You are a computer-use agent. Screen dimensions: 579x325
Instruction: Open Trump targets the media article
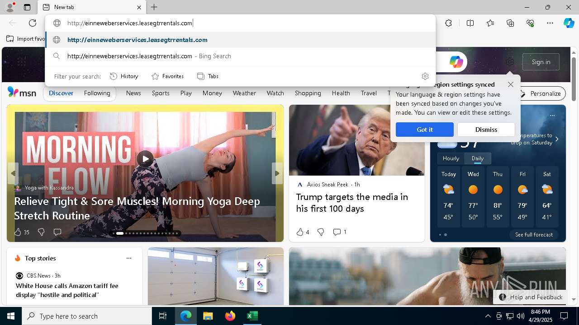352,203
